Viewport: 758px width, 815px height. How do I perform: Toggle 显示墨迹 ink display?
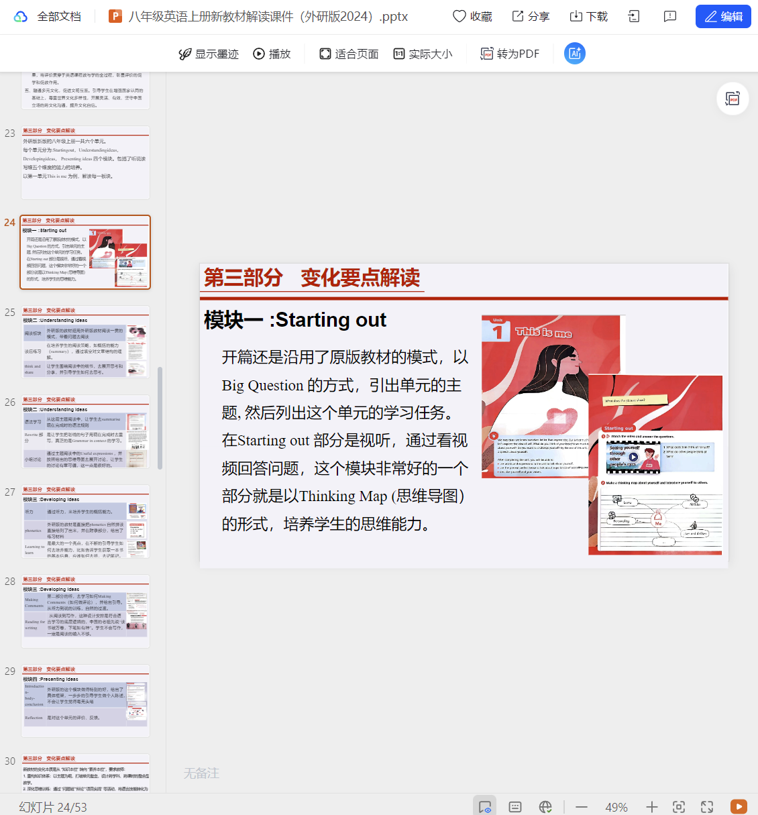[x=209, y=54]
